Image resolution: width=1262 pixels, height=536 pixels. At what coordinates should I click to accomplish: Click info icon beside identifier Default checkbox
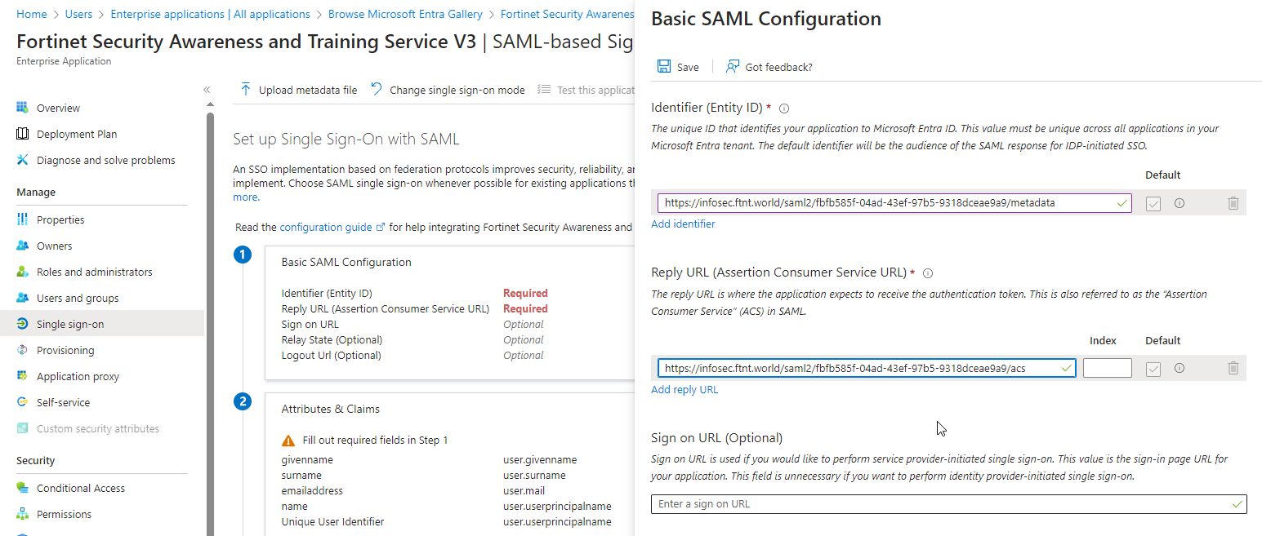tap(1180, 203)
